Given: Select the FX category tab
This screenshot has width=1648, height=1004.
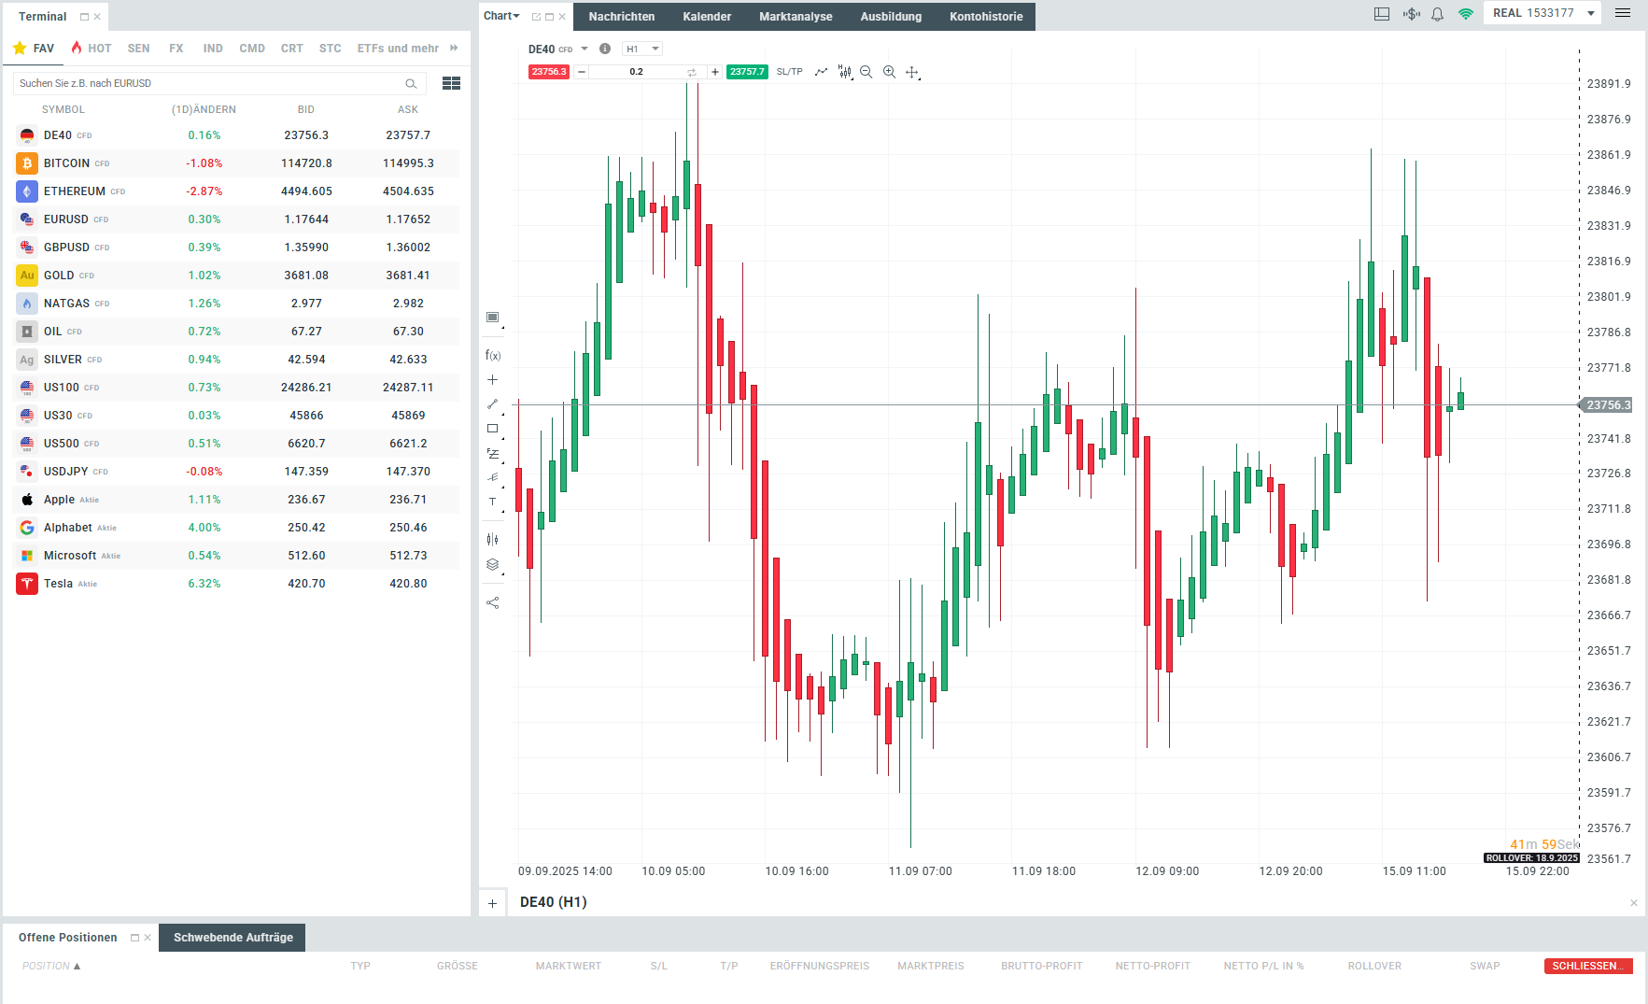Looking at the screenshot, I should coord(176,48).
